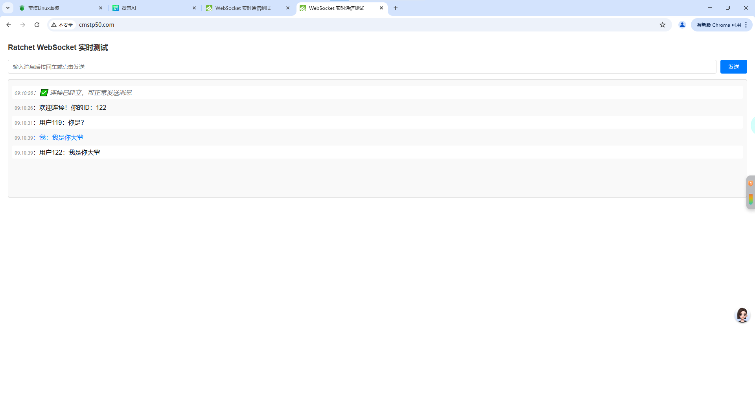
Task: Click the browser forward arrow
Action: pyautogui.click(x=23, y=25)
